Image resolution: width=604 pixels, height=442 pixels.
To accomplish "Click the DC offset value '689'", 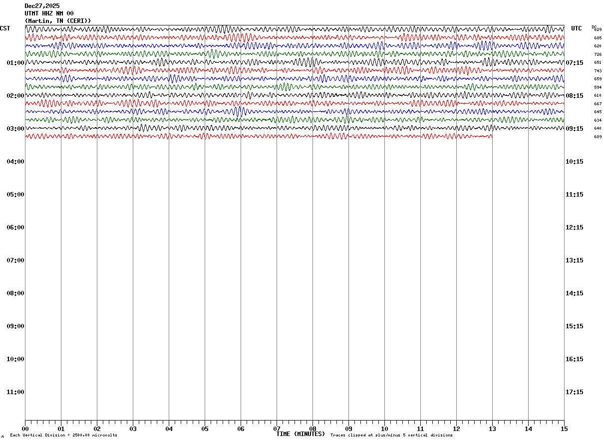I will click(598, 137).
